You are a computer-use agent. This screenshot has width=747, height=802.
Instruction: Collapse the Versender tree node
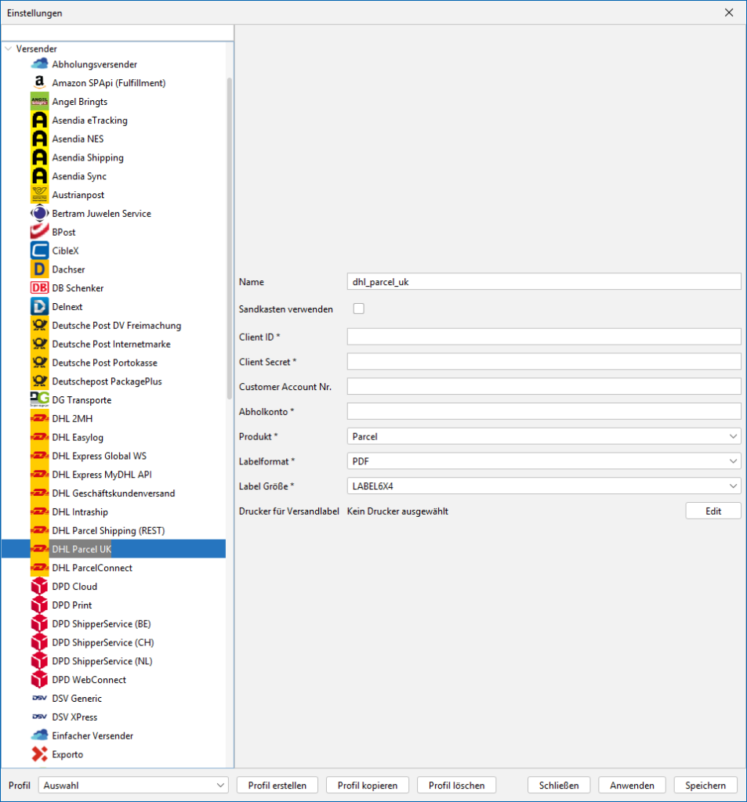point(8,49)
